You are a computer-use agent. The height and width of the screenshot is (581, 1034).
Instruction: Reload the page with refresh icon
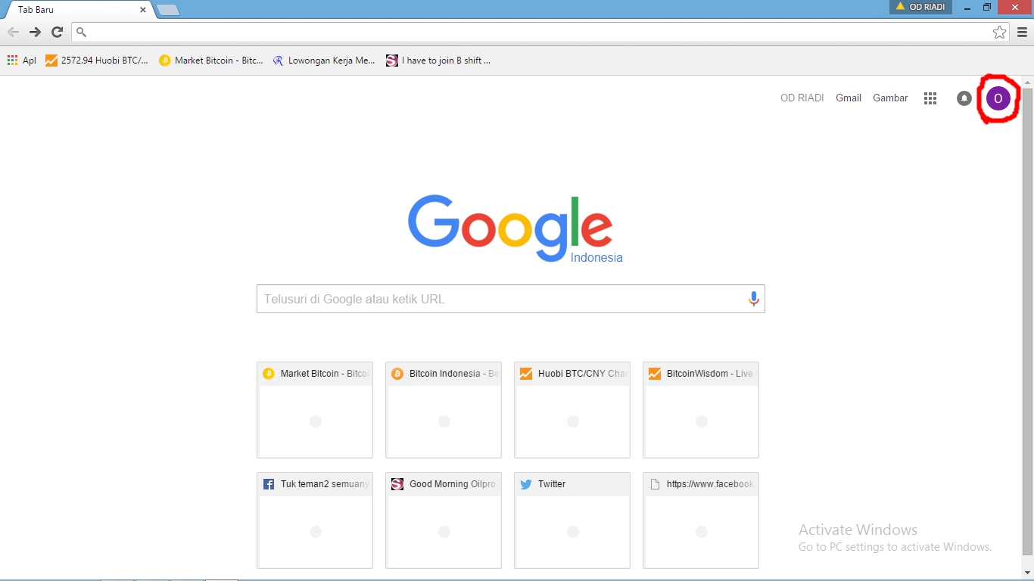[x=57, y=32]
